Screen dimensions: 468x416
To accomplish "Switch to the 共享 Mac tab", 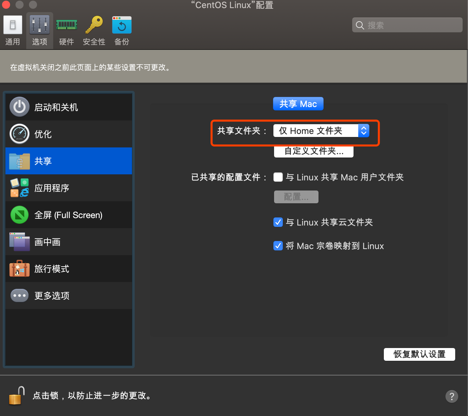I will pos(298,104).
